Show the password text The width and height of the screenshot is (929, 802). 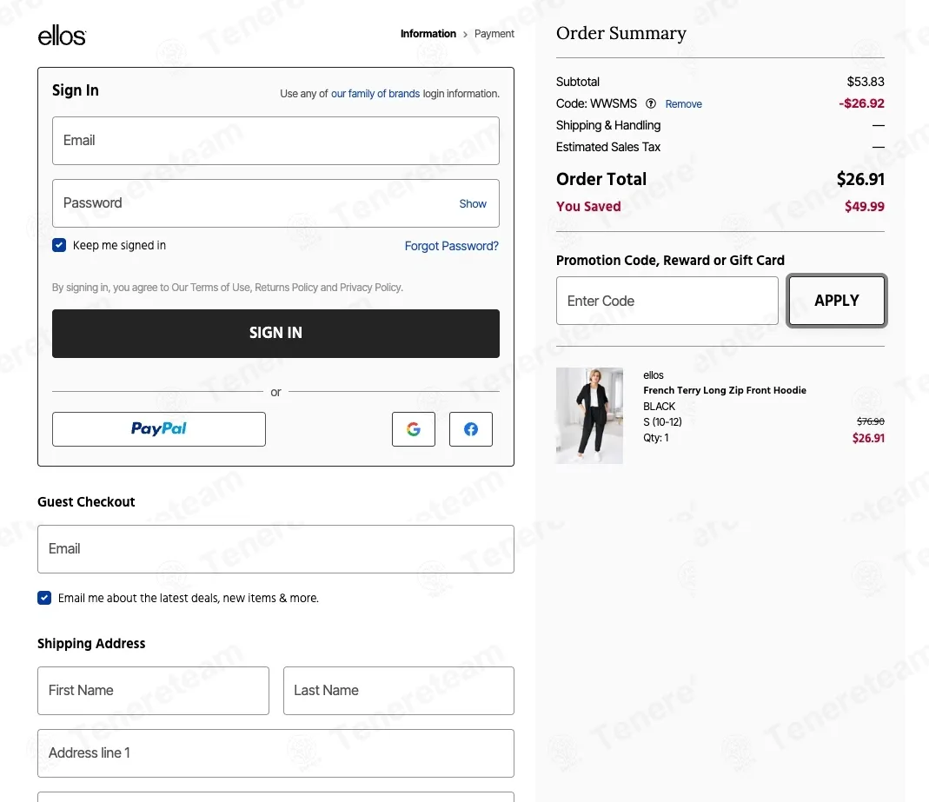click(x=473, y=203)
